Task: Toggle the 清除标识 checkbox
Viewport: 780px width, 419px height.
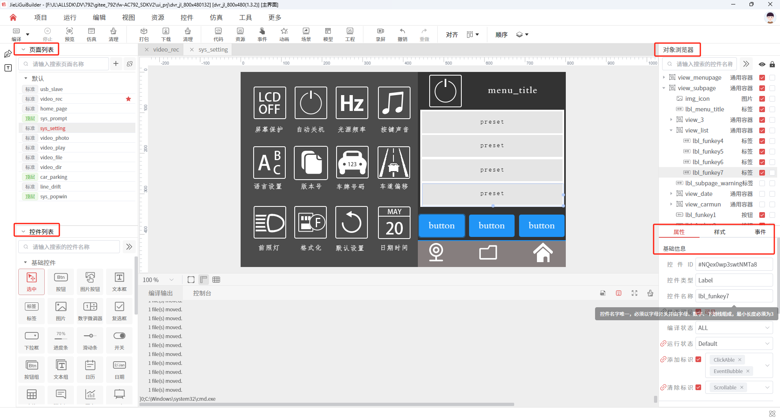Action: [x=698, y=387]
